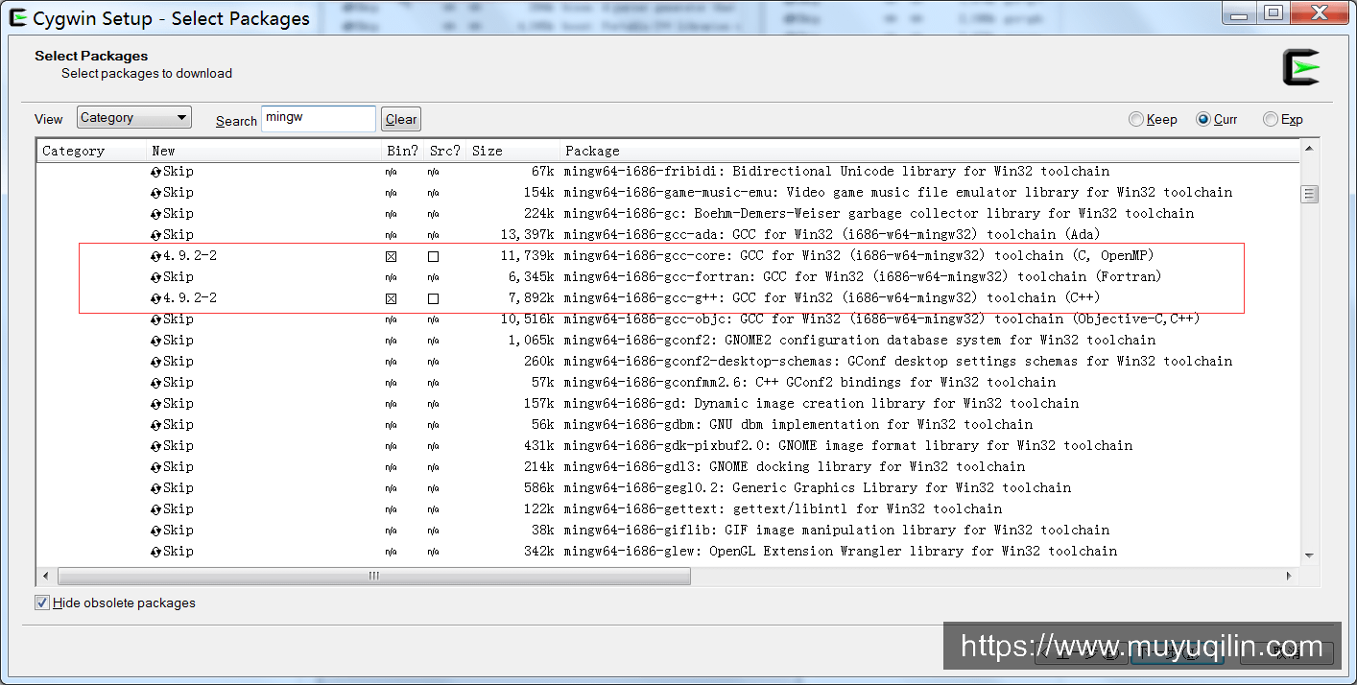Viewport: 1357px width, 685px height.
Task: Minimize the Cygwin Setup window
Action: pyautogui.click(x=1240, y=12)
